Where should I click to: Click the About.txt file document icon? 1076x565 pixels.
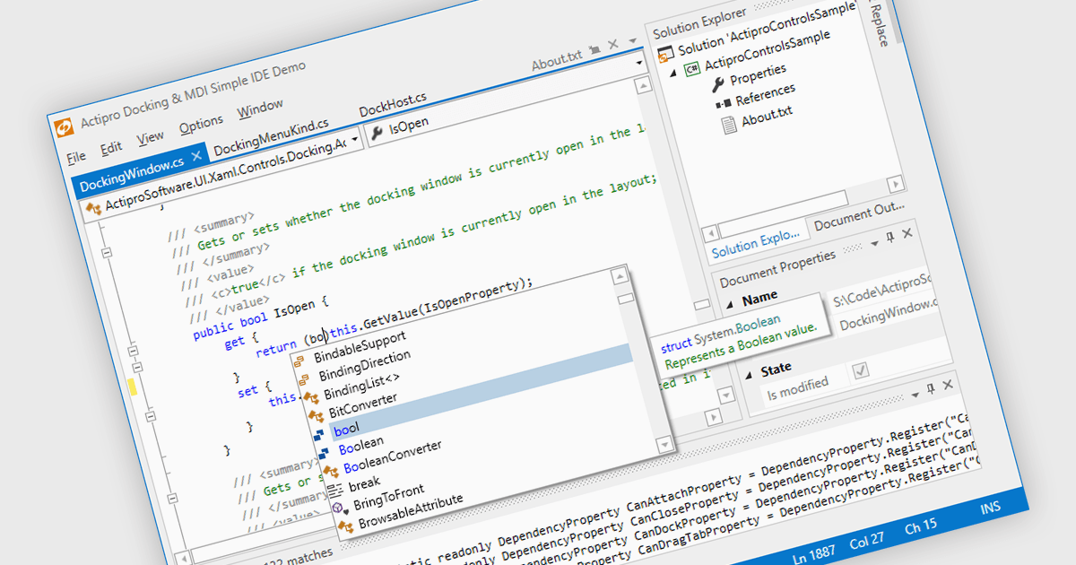click(728, 125)
